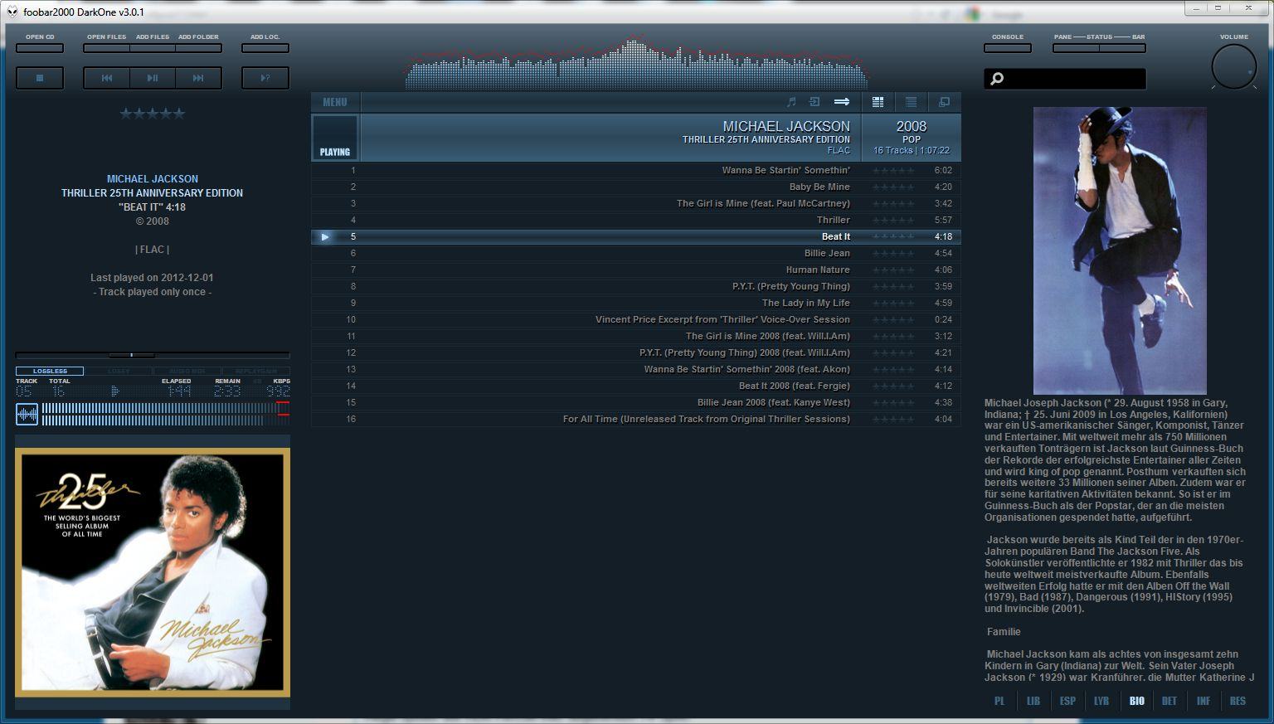Stop playback with the stop button
Viewport: 1274px width, 724px height.
tap(40, 78)
